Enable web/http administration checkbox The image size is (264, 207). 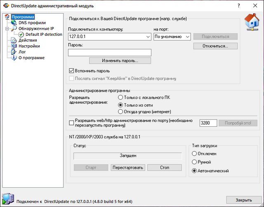click(x=71, y=123)
